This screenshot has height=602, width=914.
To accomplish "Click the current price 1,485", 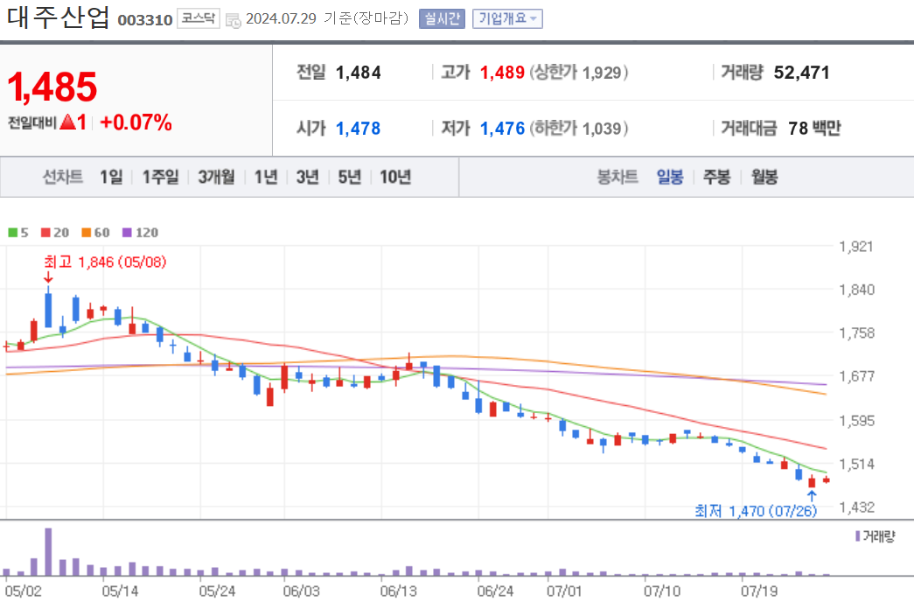I will (52, 87).
